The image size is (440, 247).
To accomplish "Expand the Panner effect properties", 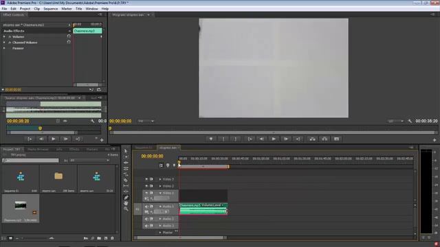I will coord(4,48).
